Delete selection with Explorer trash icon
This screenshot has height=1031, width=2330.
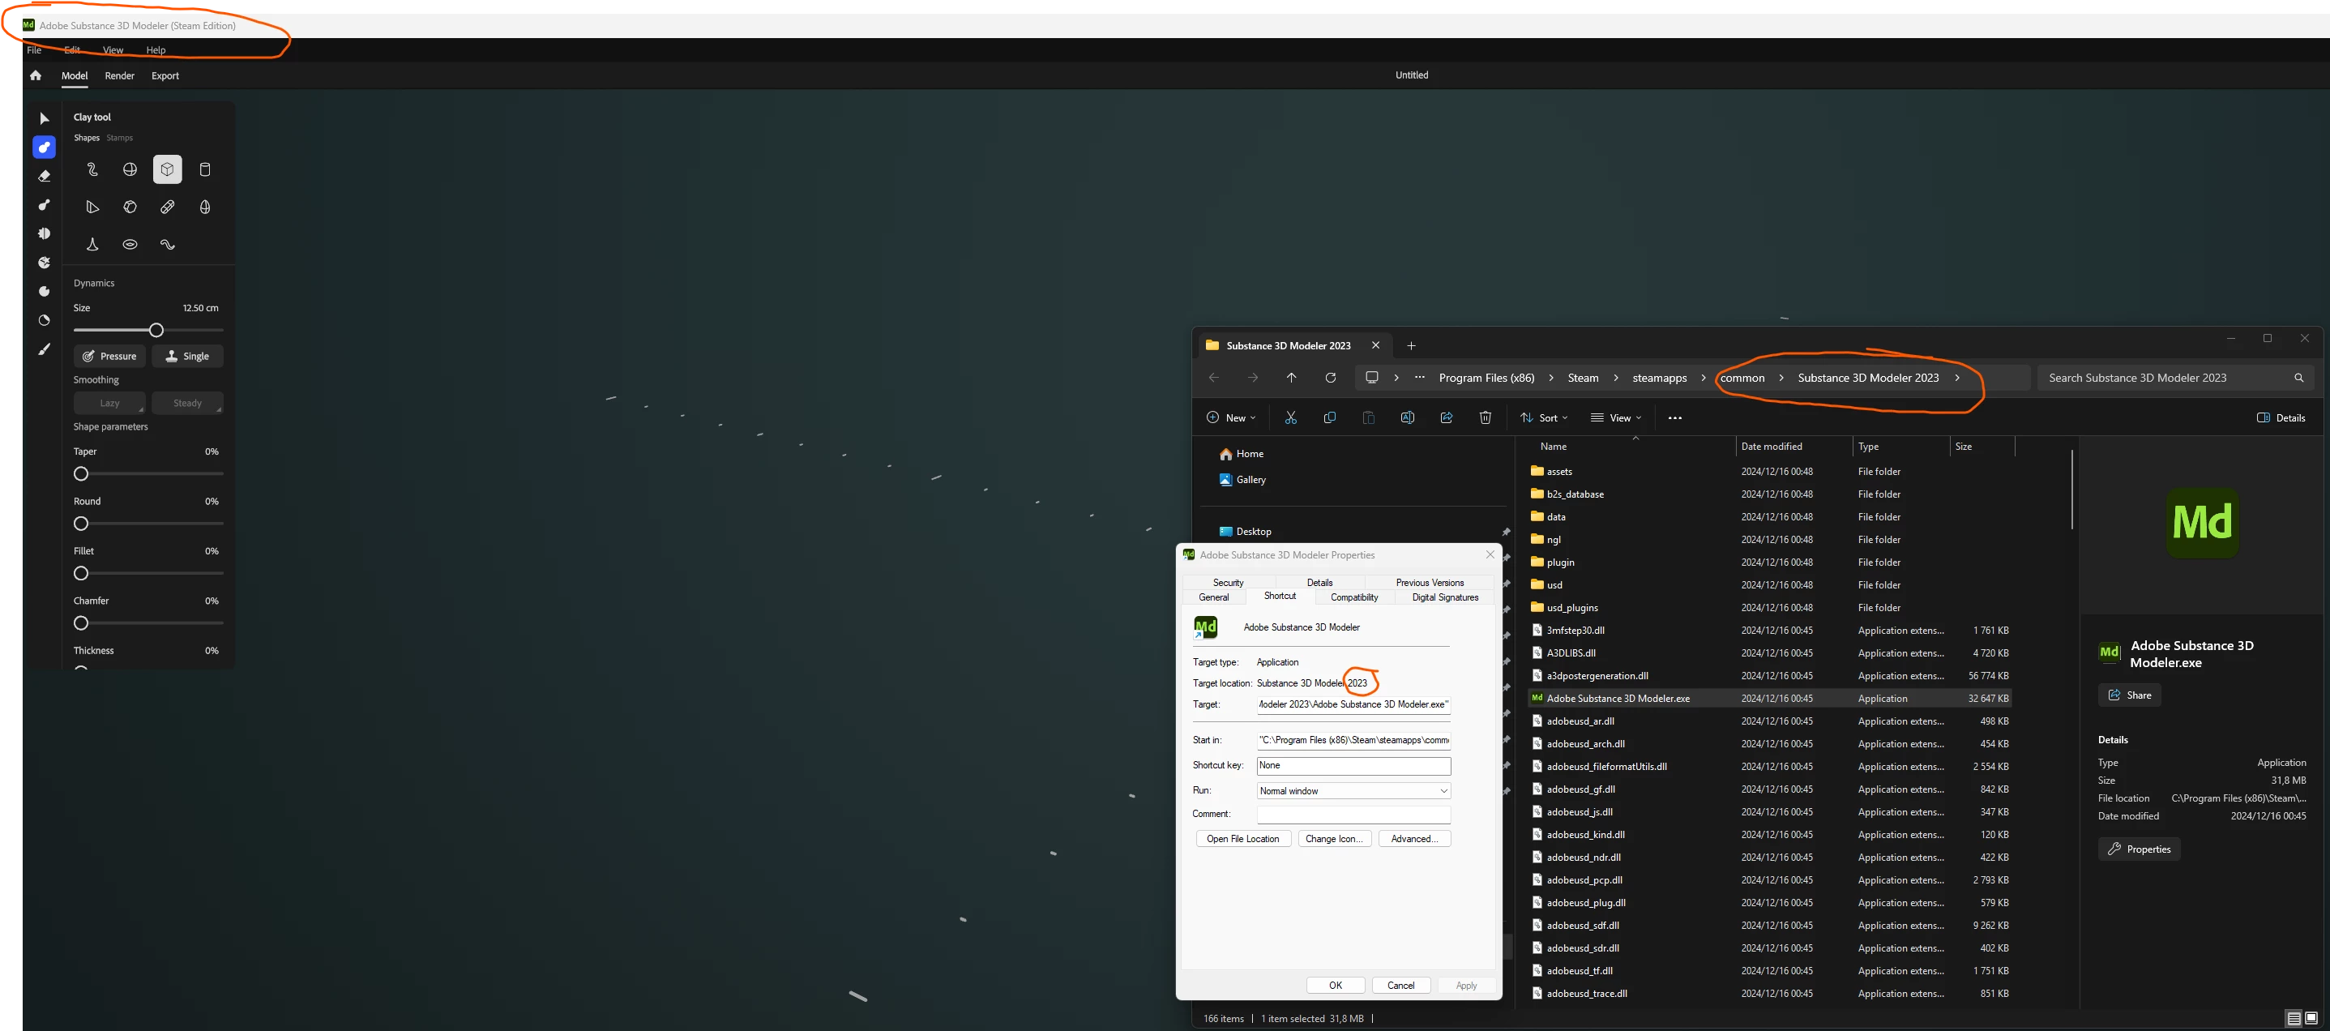1486,417
